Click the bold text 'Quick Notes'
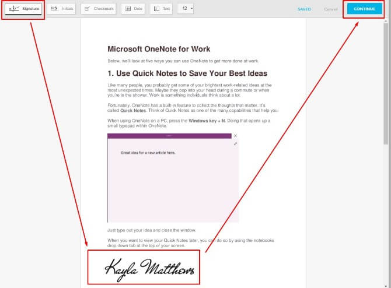The height and width of the screenshot is (288, 391). click(133, 111)
